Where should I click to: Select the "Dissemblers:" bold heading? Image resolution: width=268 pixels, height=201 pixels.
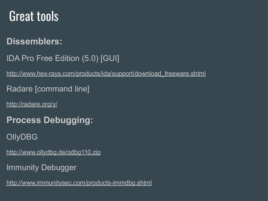tap(34, 41)
